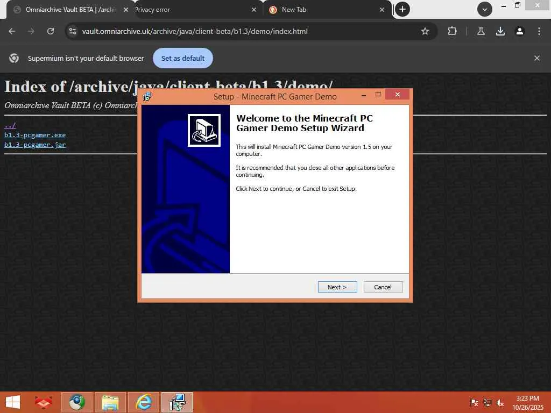551x413 pixels.
Task: Select the Setup installer taskbar icon
Action: point(177,402)
